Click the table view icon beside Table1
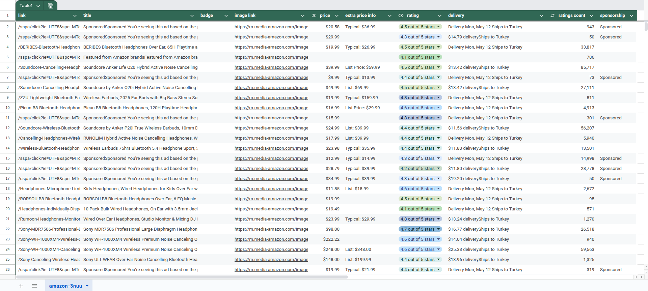 (51, 6)
